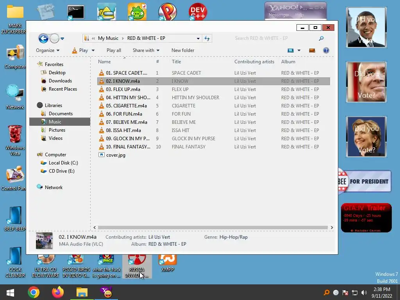Select DEV C++ desktop icon
Screen dimensions: 400x300
198,11
